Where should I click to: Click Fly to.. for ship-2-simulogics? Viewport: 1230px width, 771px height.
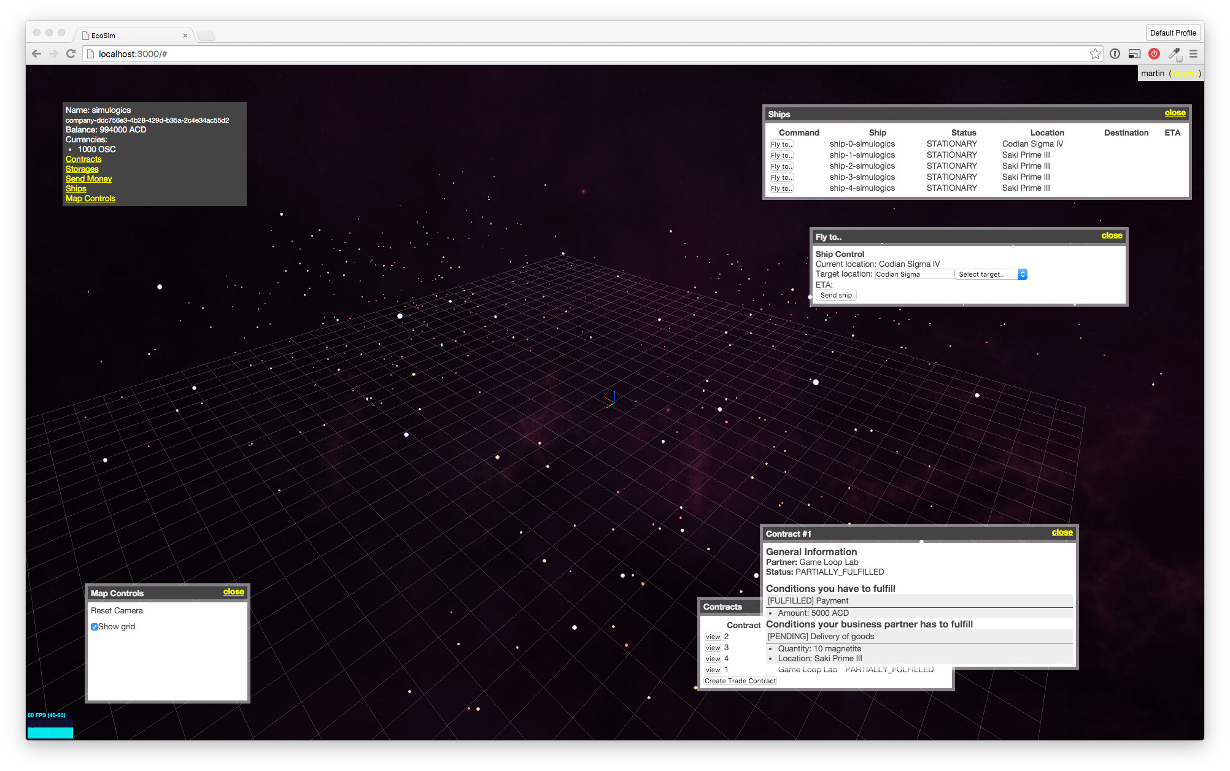pos(781,166)
